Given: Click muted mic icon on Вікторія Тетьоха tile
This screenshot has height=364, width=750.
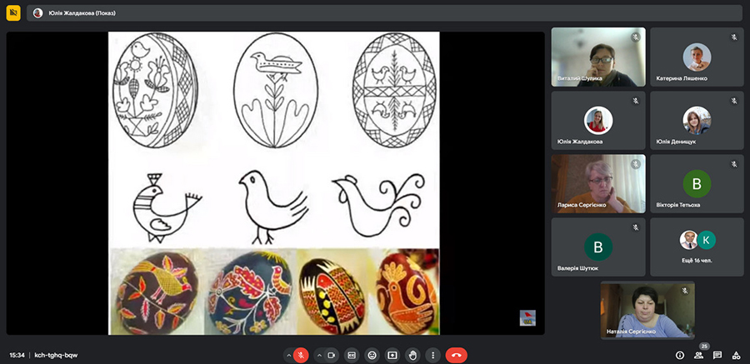Looking at the screenshot, I should [x=734, y=164].
